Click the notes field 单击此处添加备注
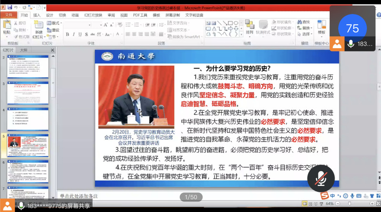The image size is (381, 212). point(79,195)
